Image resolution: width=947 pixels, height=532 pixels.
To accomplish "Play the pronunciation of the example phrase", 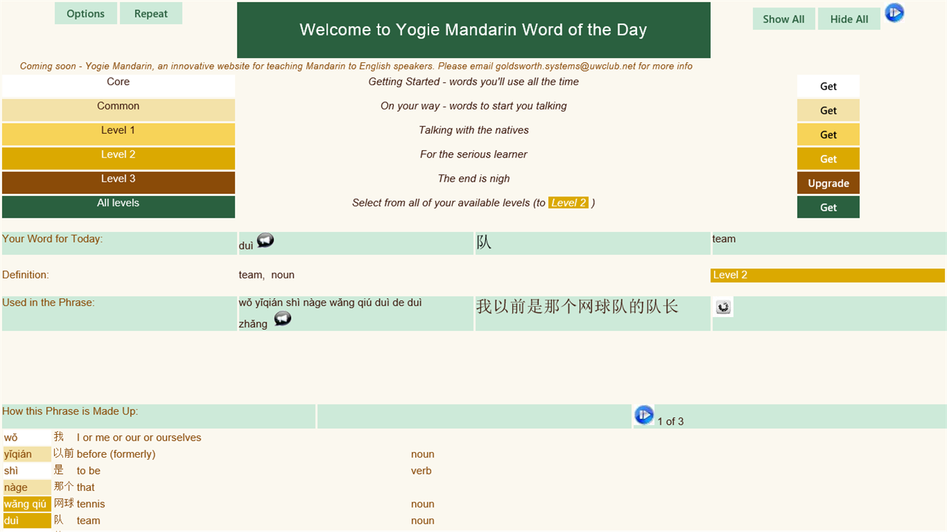I will click(x=282, y=318).
